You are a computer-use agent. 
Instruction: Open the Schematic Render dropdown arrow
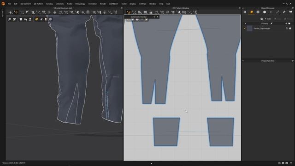(x=154, y=17)
